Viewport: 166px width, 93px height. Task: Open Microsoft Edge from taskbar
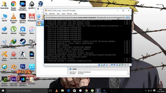(x=68, y=91)
